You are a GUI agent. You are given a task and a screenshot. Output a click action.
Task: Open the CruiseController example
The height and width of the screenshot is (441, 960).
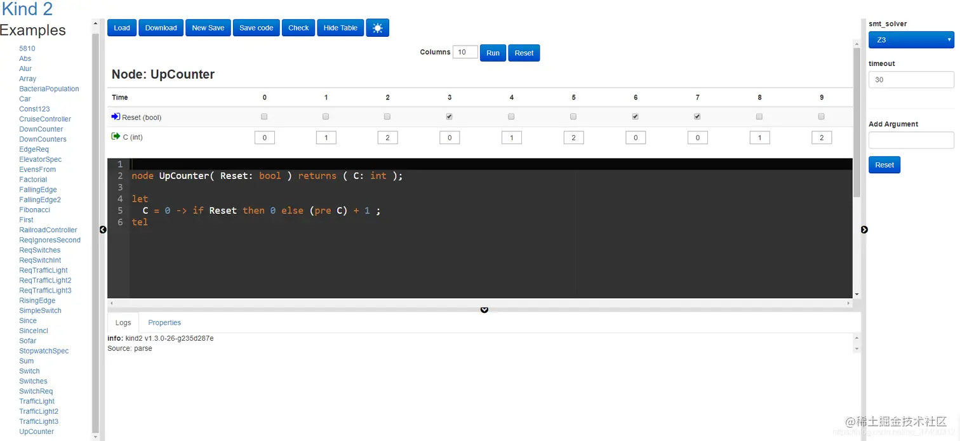click(x=45, y=119)
